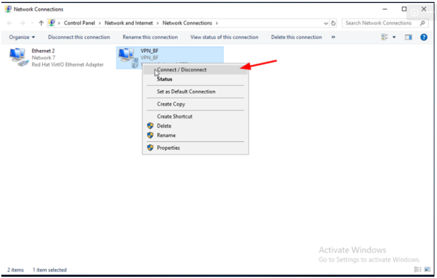Open the view options dropdown arrow
This screenshot has width=437, height=278.
pyautogui.click(x=394, y=37)
